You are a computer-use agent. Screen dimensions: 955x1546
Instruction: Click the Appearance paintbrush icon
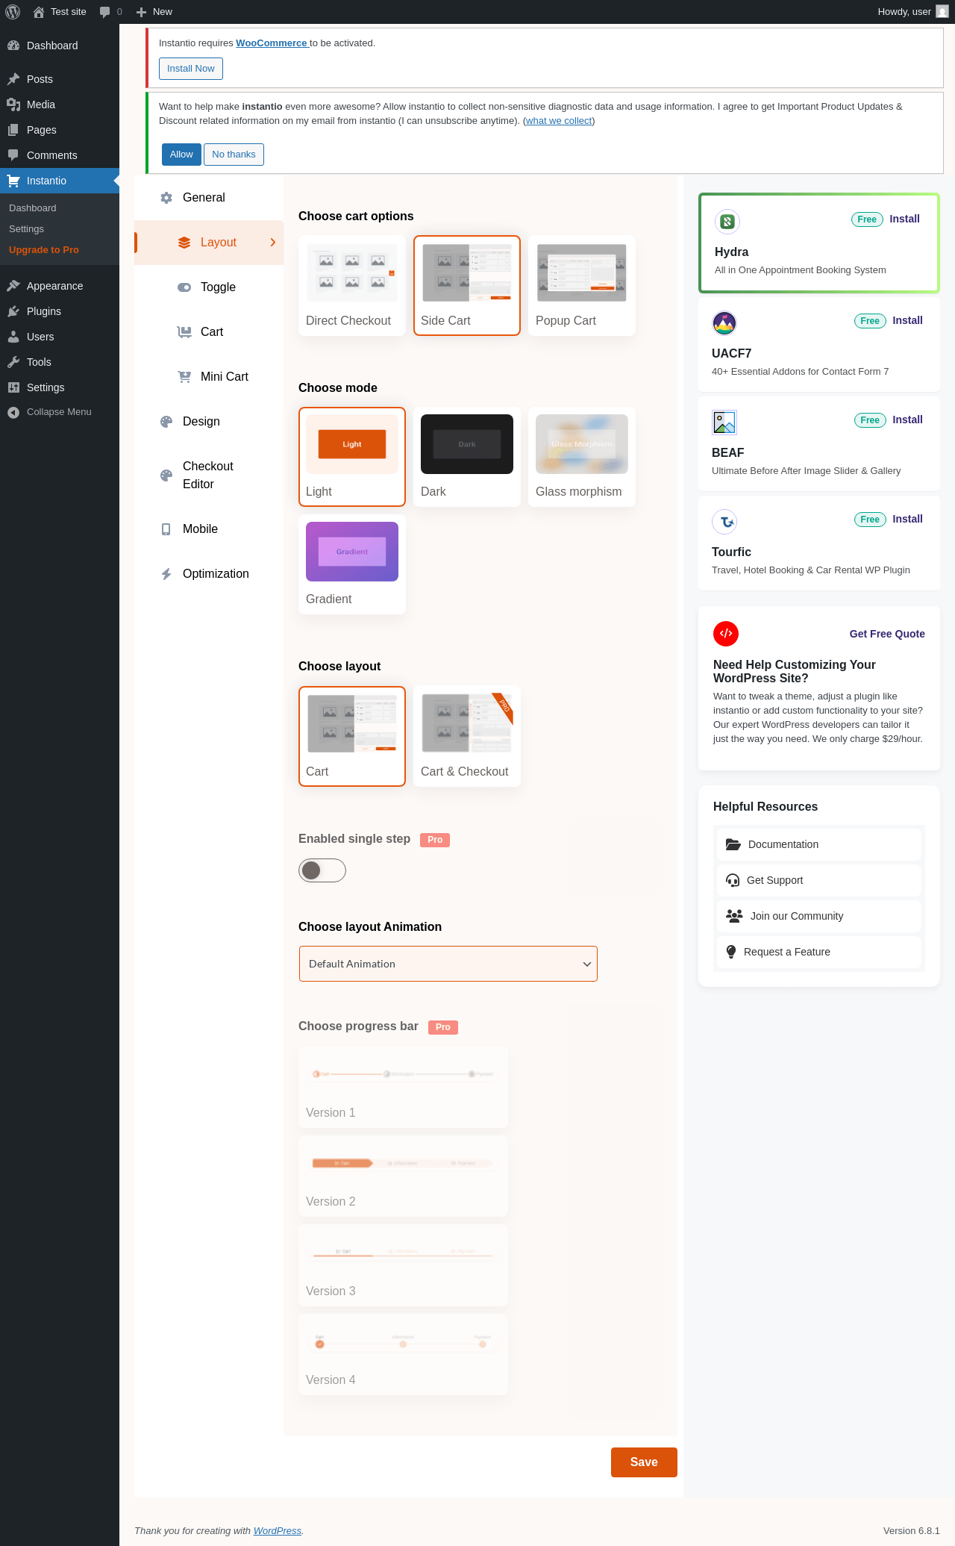[13, 286]
